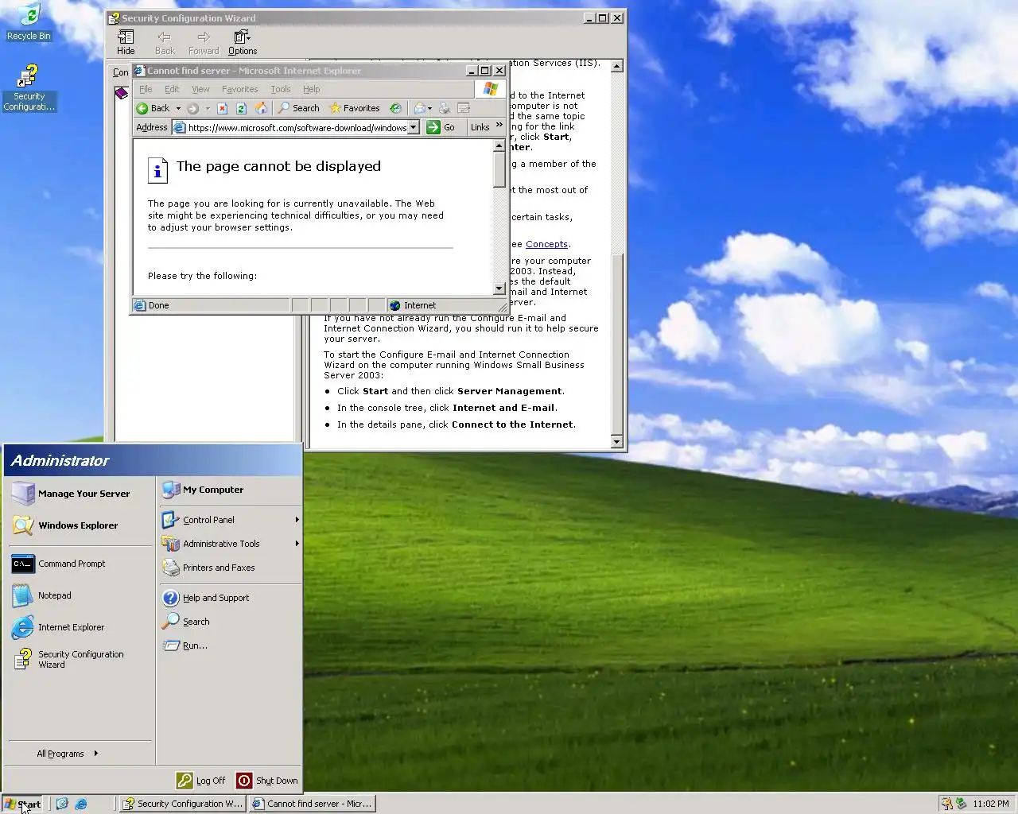Expand the Control Panel submenu in Start menu
The width and height of the screenshot is (1018, 814).
click(x=297, y=520)
